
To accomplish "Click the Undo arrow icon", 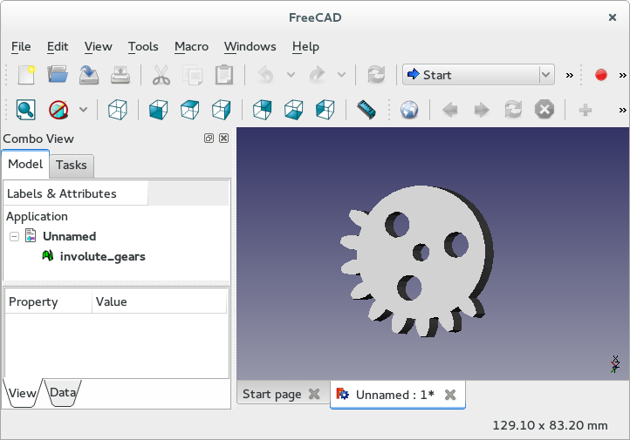I will point(266,75).
